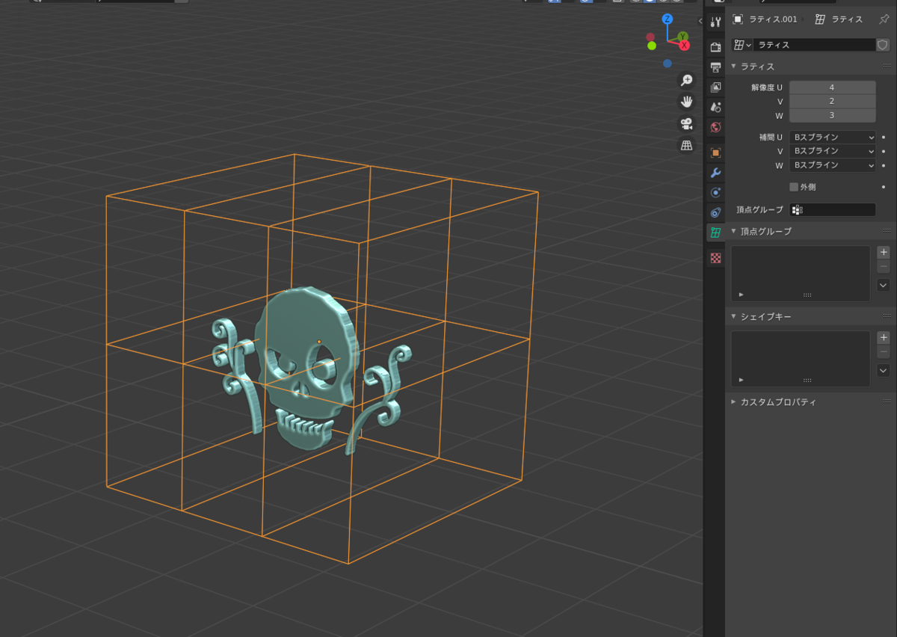Collapse the 頂点グループ panel
This screenshot has height=637, width=897.
(734, 231)
